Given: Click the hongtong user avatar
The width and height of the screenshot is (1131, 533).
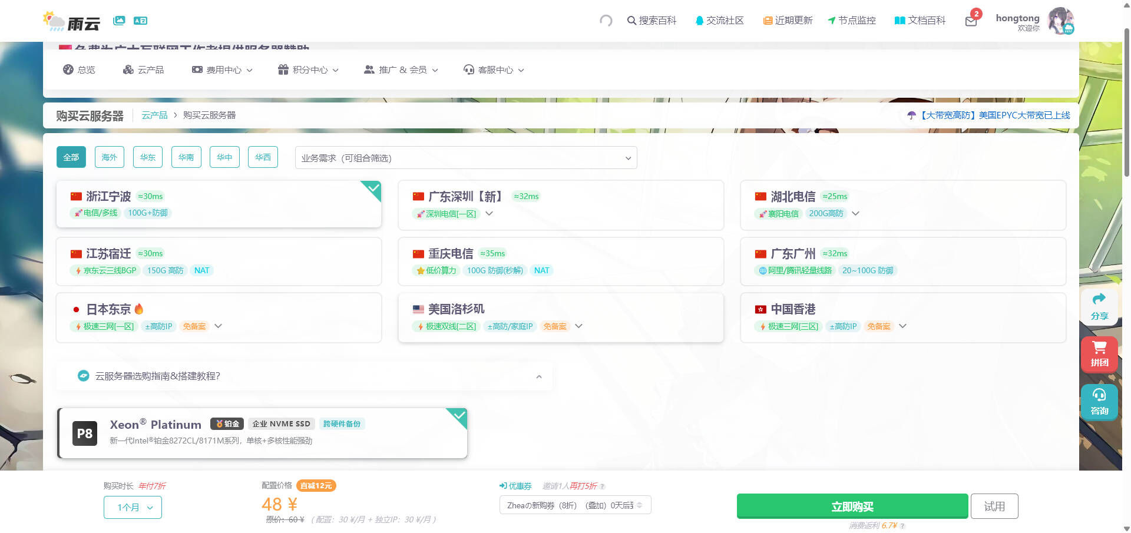Looking at the screenshot, I should pyautogui.click(x=1060, y=21).
